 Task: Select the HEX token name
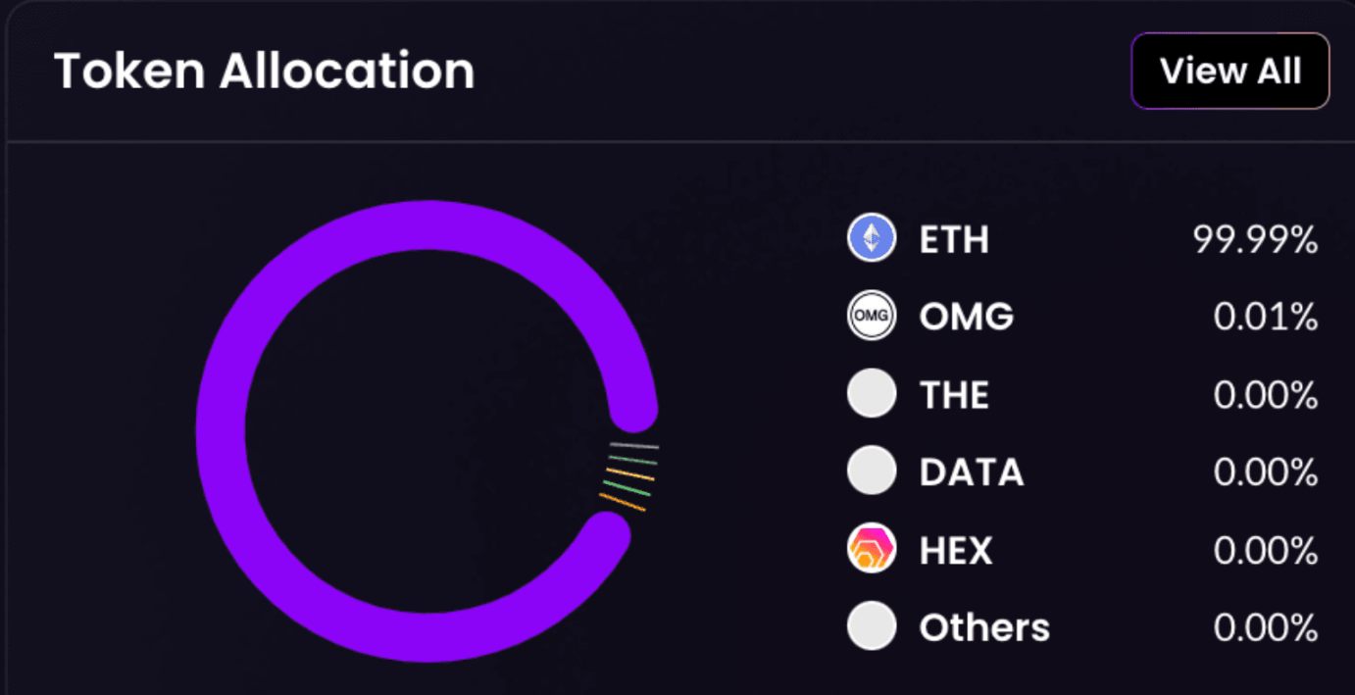coord(955,550)
